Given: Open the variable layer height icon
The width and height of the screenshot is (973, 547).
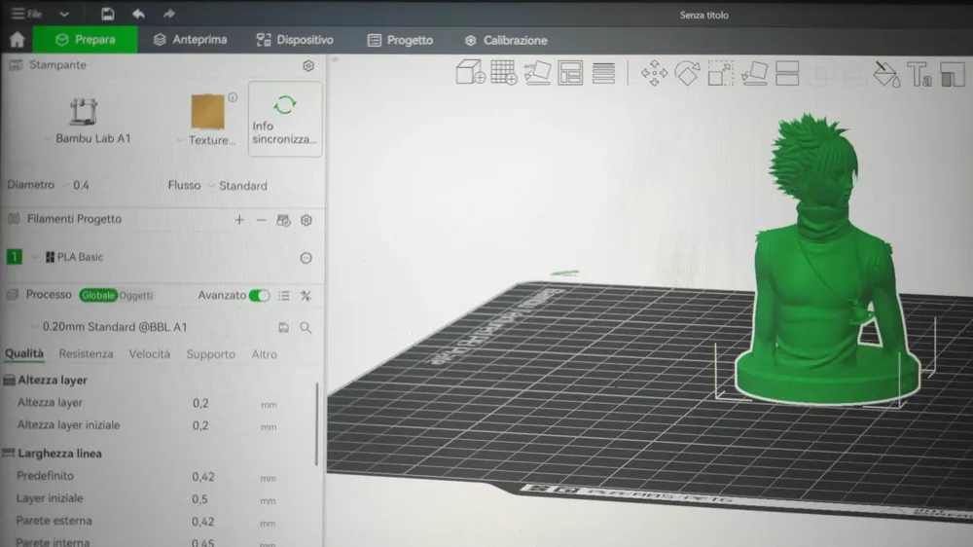Looking at the screenshot, I should click(x=603, y=74).
